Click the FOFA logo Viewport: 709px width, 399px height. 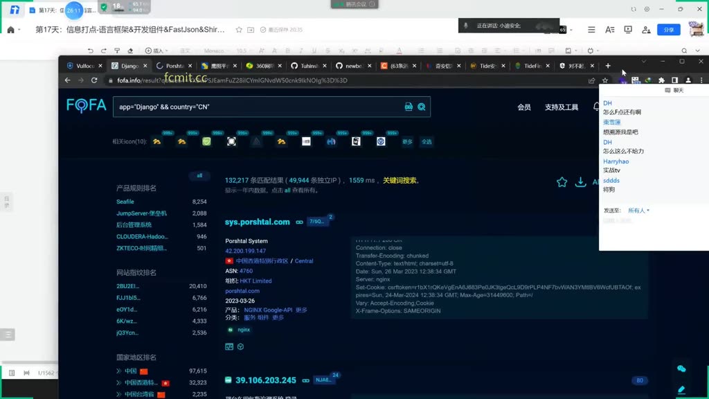pos(87,106)
